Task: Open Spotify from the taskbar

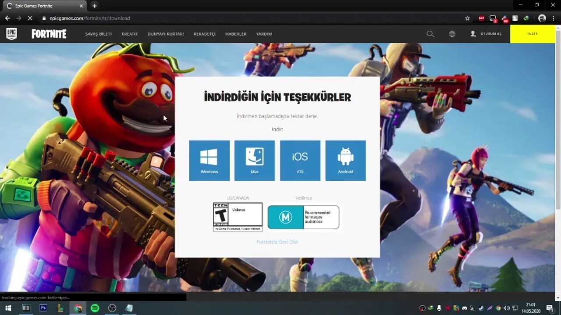Action: [95, 308]
